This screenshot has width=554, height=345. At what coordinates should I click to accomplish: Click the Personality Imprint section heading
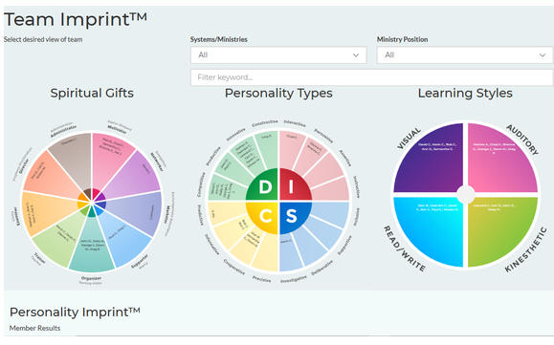[75, 313]
